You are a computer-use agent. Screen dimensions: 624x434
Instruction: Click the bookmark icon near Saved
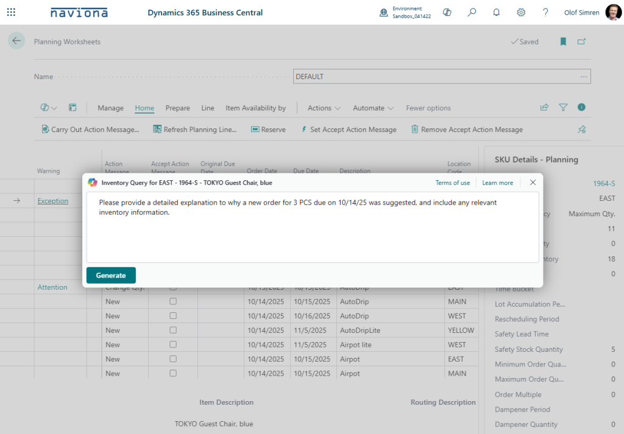[563, 41]
